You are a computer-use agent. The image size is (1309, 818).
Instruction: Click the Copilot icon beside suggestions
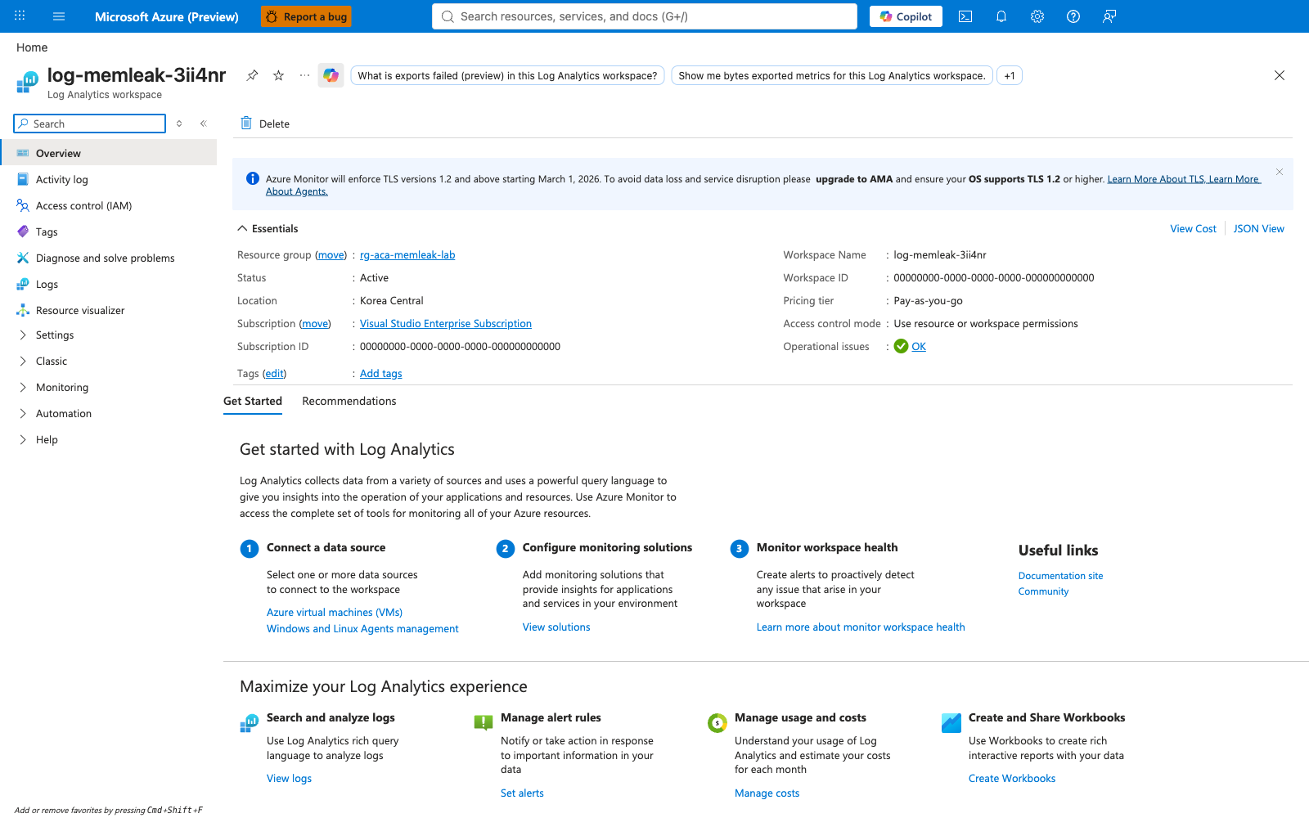click(x=331, y=75)
